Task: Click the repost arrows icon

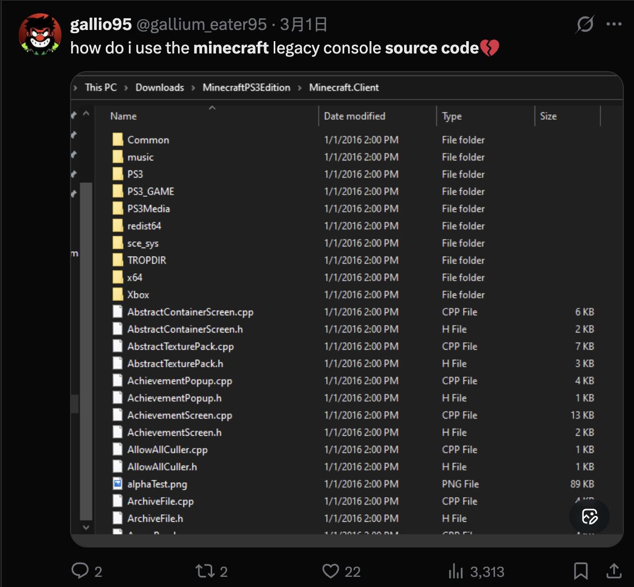Action: point(204,571)
